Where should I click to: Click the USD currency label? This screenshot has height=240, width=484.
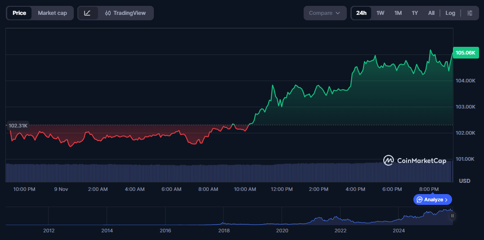464,181
